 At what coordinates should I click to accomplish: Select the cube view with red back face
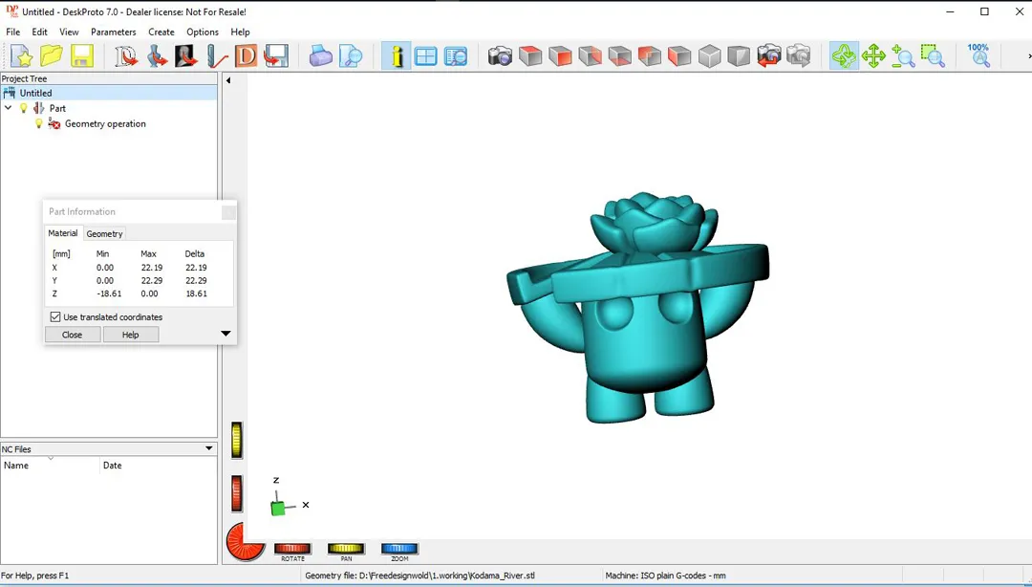[650, 56]
